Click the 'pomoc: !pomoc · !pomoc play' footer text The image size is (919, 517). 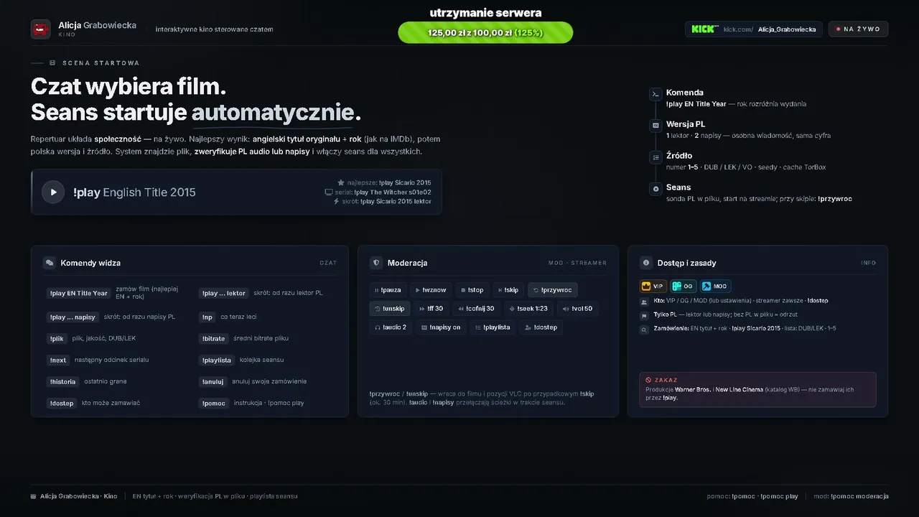(752, 496)
